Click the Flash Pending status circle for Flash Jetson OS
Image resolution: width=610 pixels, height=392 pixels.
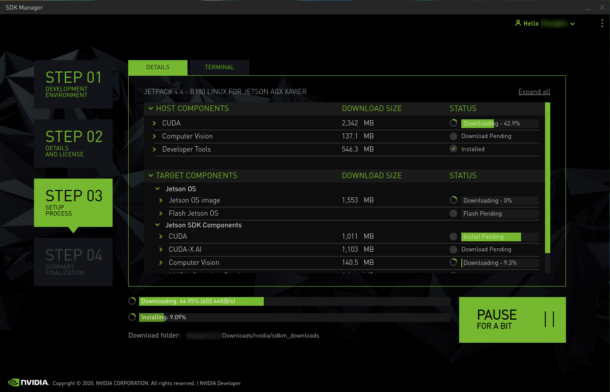coord(453,213)
